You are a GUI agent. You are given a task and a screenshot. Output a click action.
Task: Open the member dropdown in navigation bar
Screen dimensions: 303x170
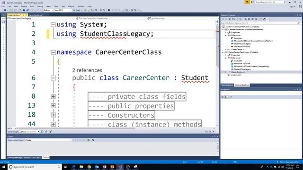[x=184, y=18]
